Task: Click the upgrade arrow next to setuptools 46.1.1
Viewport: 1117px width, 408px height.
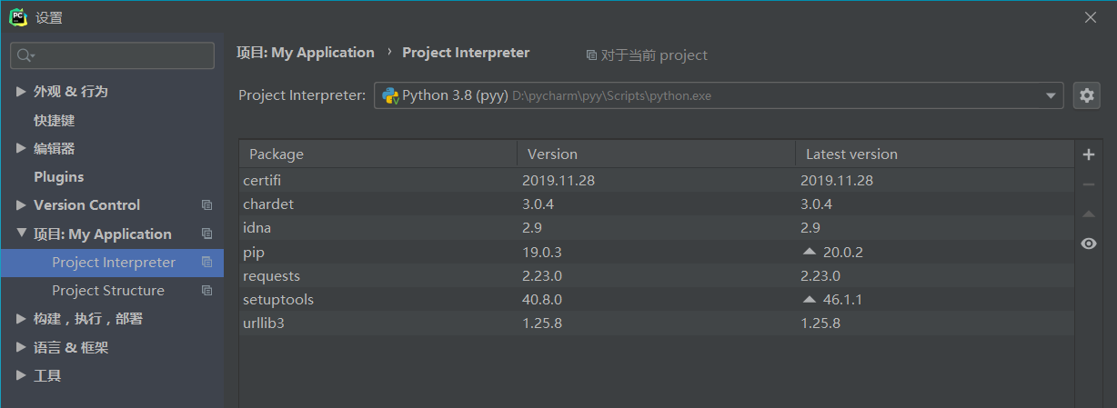Action: [809, 299]
